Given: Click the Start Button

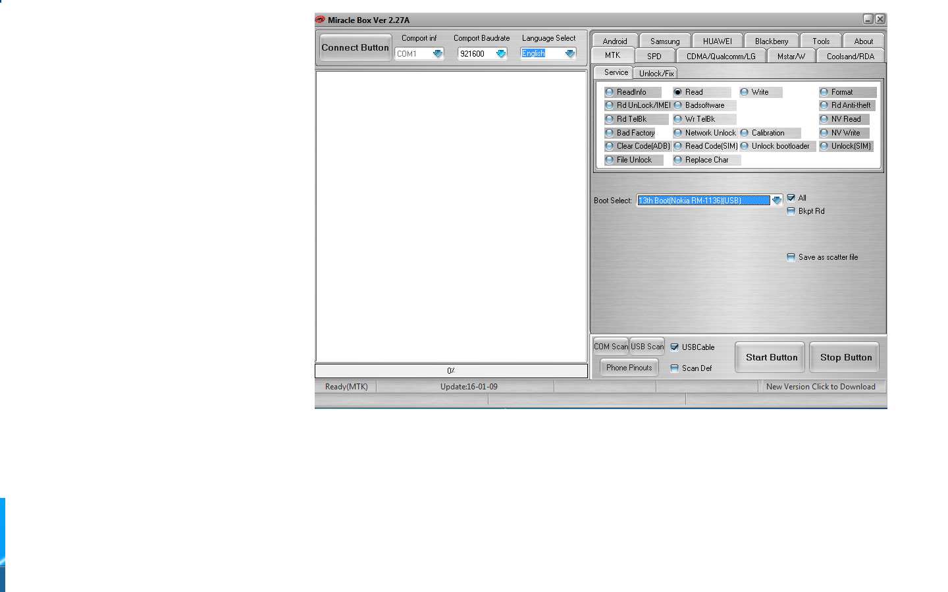Looking at the screenshot, I should [771, 357].
